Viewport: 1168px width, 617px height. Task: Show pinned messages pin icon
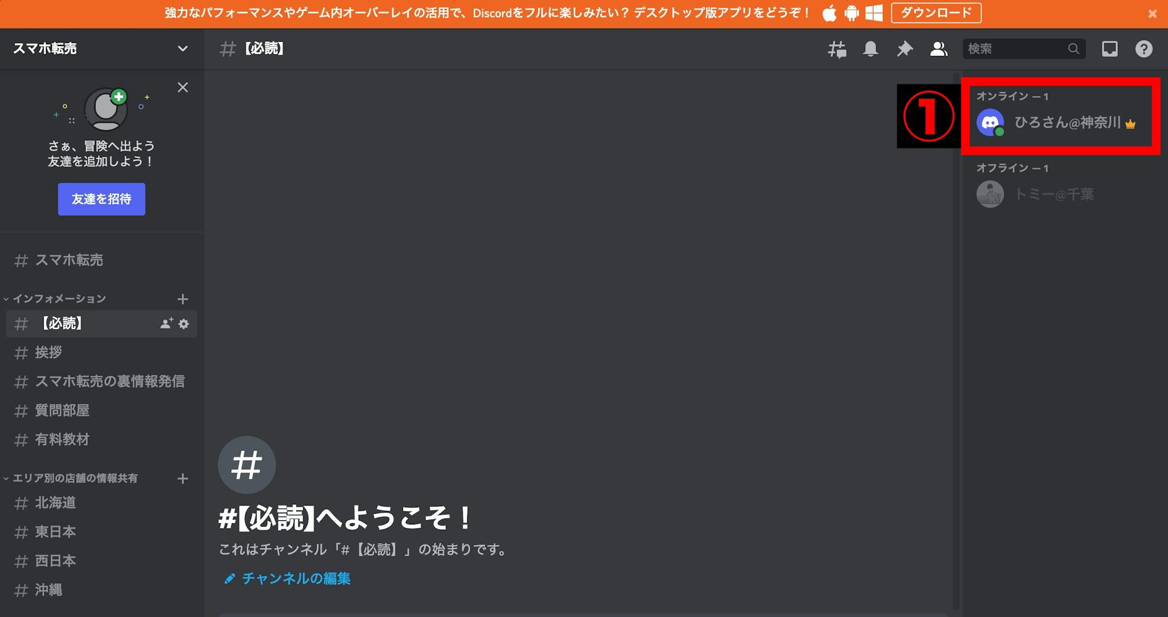[904, 49]
